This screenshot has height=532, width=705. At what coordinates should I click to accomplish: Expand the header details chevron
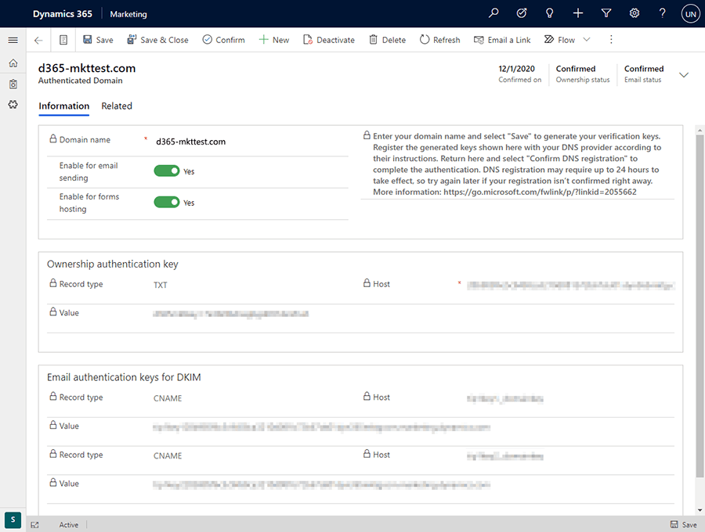(683, 75)
